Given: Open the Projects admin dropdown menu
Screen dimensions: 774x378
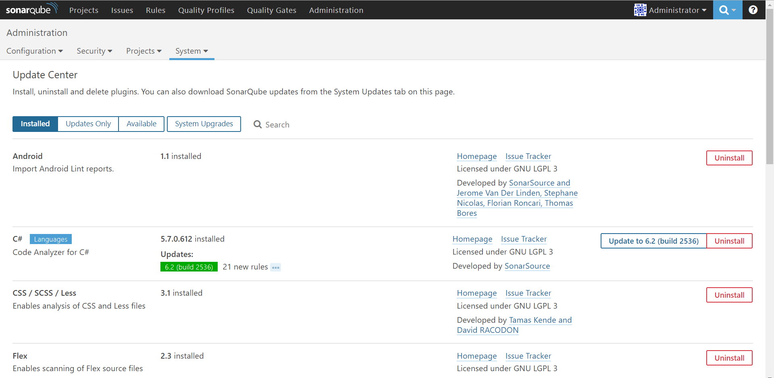Looking at the screenshot, I should coord(144,51).
